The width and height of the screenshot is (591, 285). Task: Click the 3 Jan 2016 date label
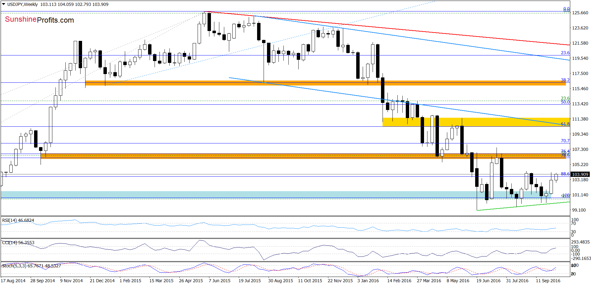click(368, 281)
